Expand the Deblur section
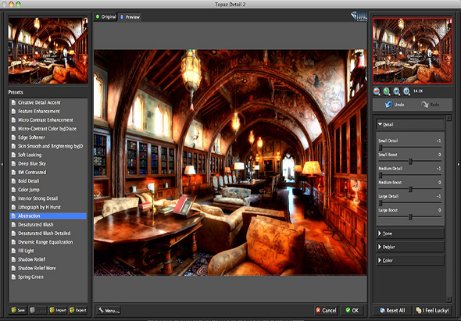 [410, 247]
